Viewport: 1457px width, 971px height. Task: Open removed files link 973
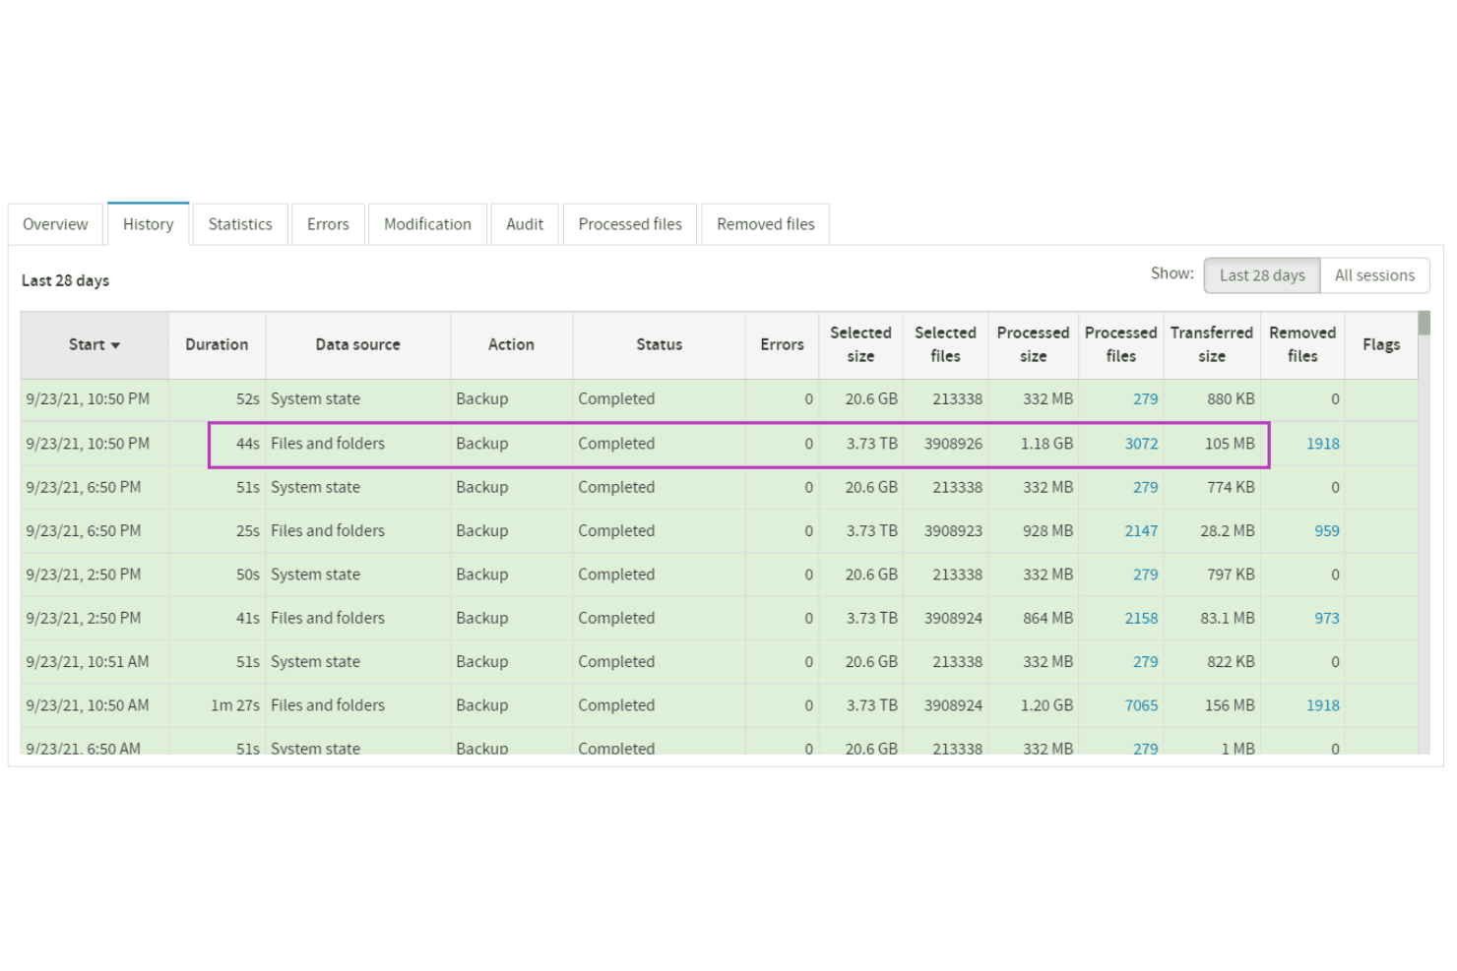[1327, 619]
